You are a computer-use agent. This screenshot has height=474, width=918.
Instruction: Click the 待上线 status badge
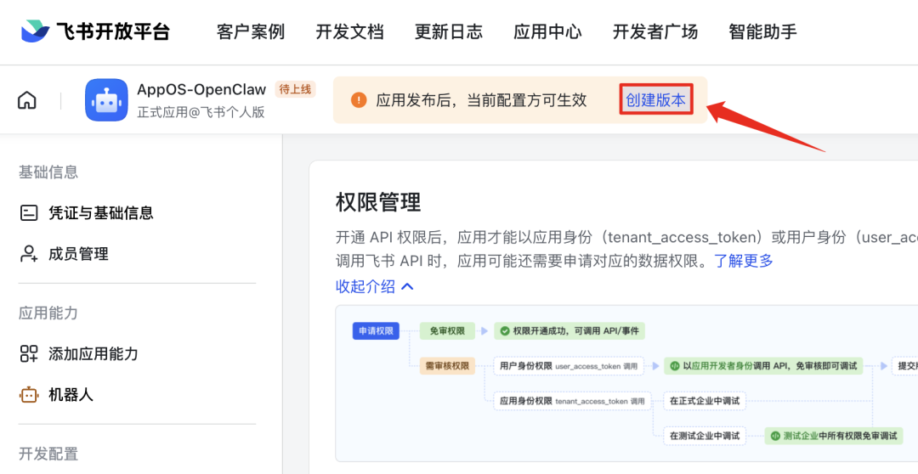pyautogui.click(x=295, y=89)
